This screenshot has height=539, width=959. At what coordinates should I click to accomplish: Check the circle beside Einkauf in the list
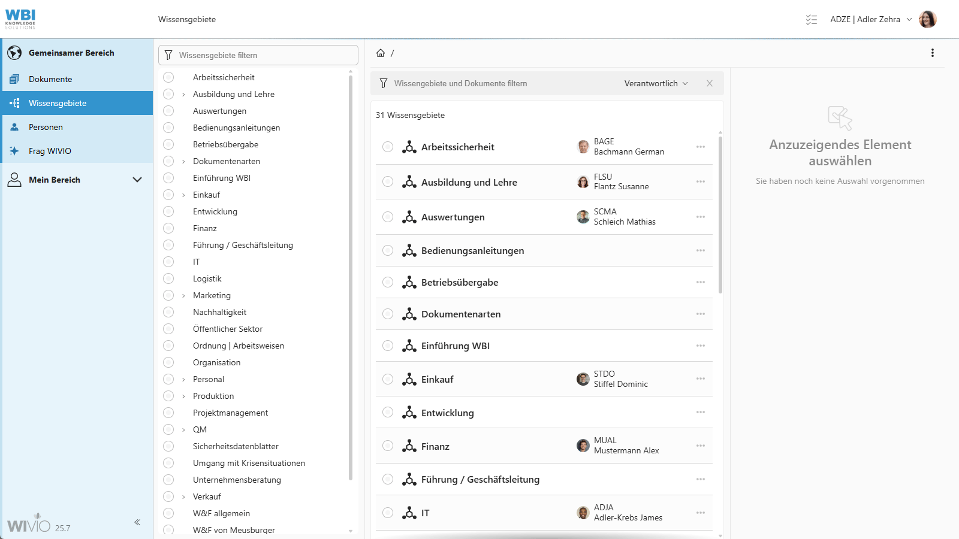click(388, 378)
